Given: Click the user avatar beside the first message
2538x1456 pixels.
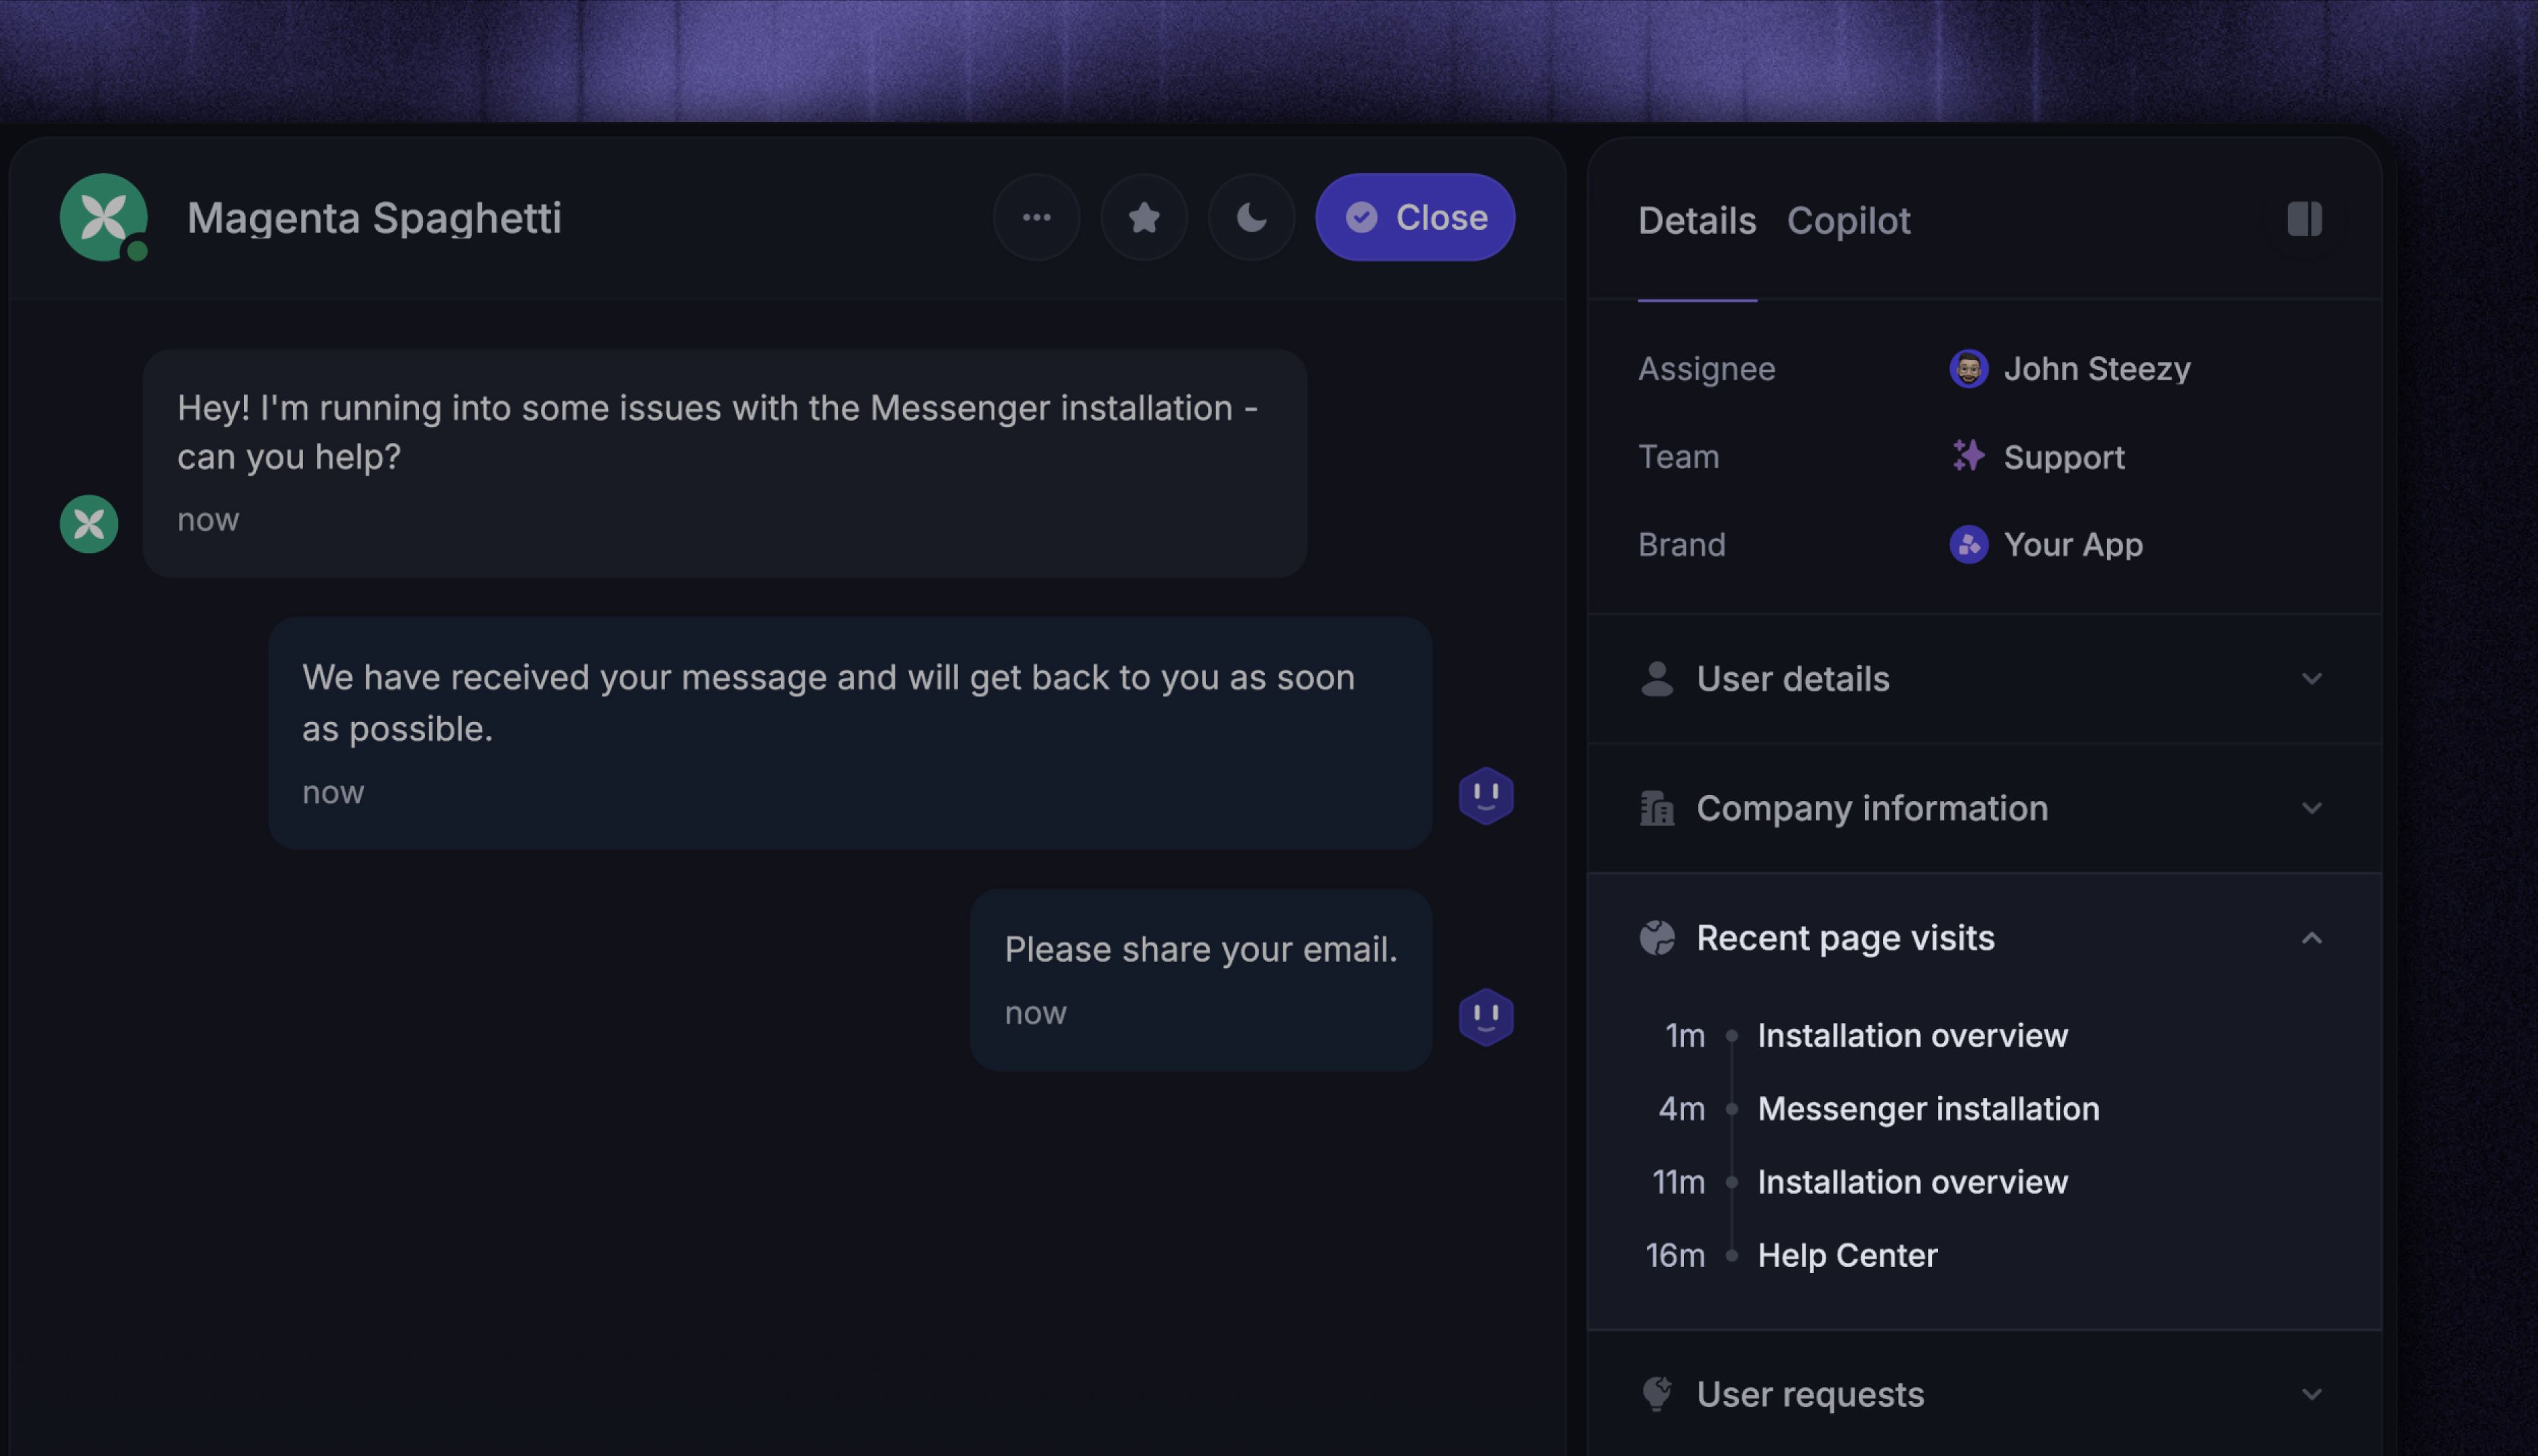Looking at the screenshot, I should click(89, 524).
